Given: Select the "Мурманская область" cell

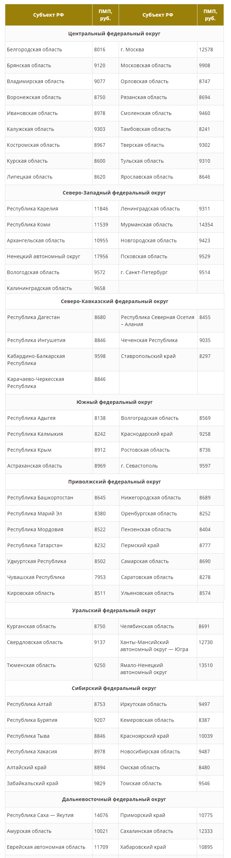Looking at the screenshot, I should tap(158, 225).
